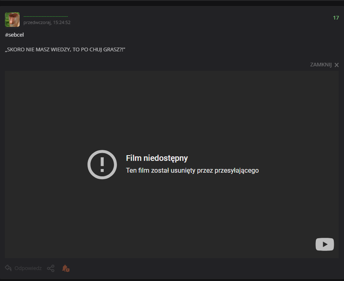The image size is (344, 281).
Task: Click the exclamation mark error icon
Action: (x=102, y=165)
